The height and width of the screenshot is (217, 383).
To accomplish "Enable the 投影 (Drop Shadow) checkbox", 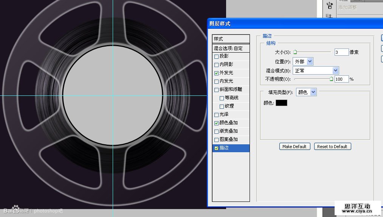I will pos(216,56).
